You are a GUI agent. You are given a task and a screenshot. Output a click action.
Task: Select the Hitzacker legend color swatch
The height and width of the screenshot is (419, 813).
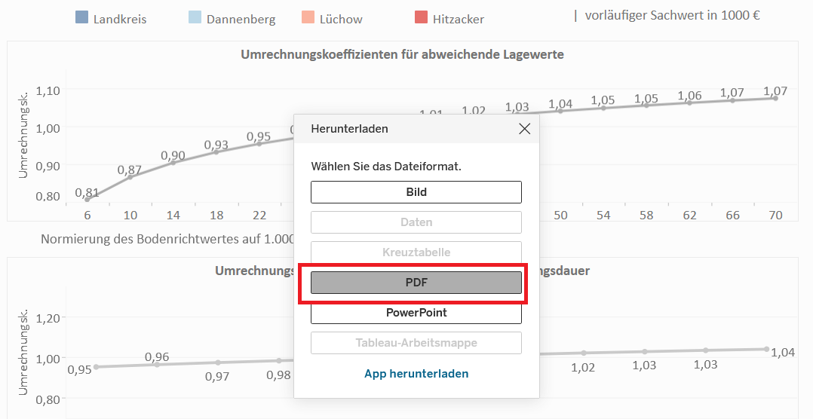click(422, 18)
